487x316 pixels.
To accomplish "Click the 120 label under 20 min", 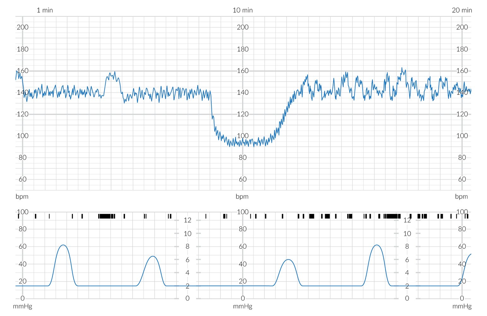I will coord(462,114).
